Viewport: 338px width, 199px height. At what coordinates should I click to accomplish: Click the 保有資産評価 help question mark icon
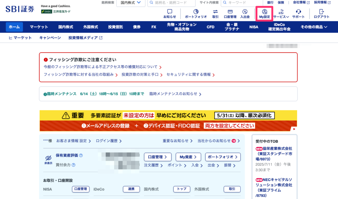tap(81, 155)
